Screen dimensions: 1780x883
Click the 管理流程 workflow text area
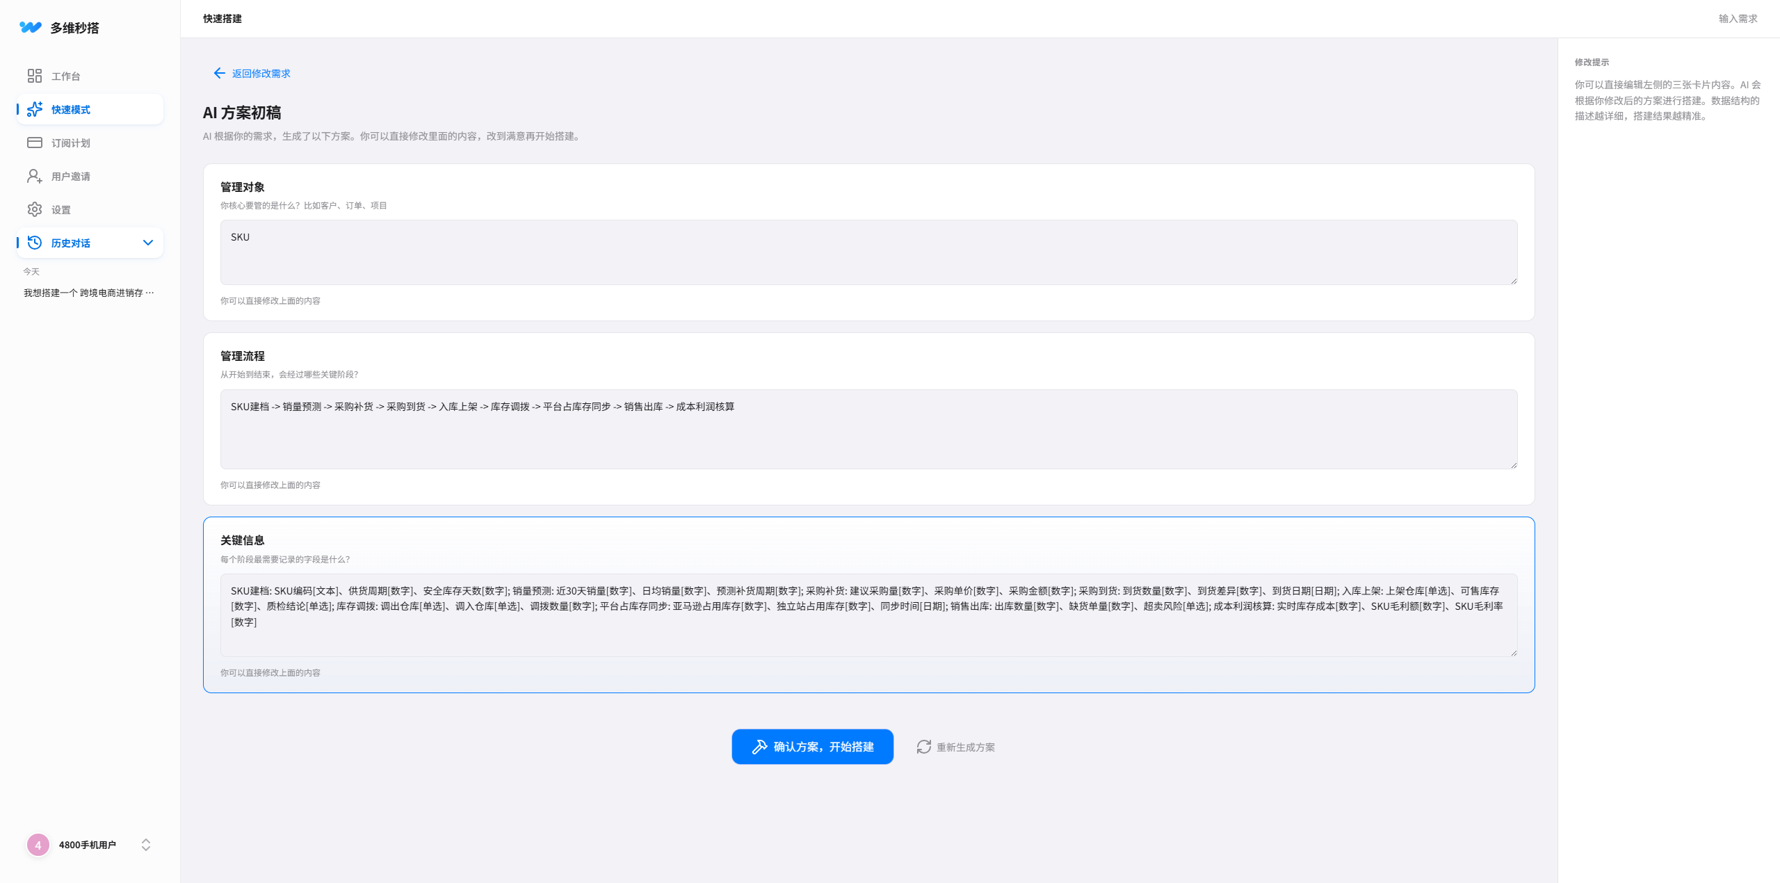pyautogui.click(x=868, y=430)
